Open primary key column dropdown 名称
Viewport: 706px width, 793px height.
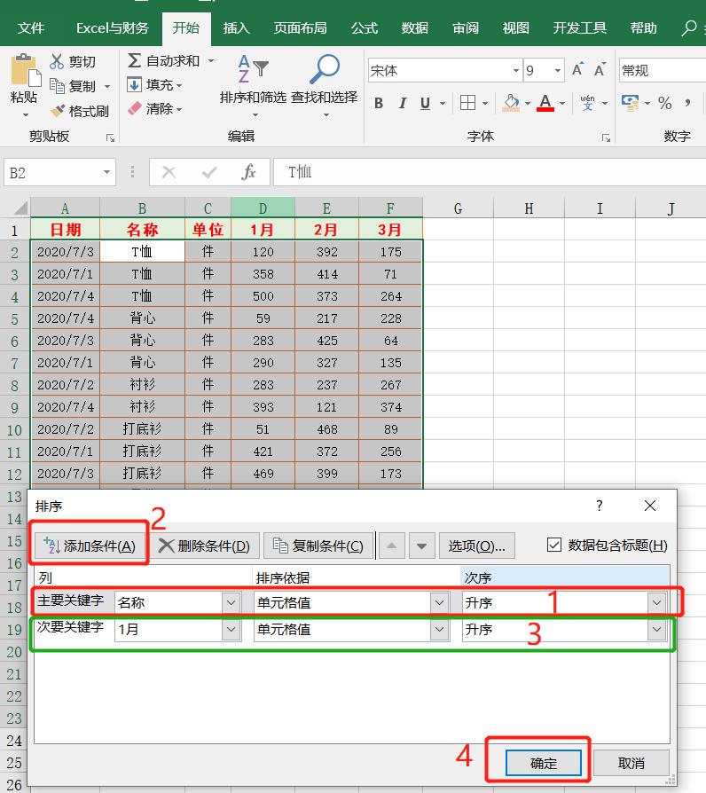point(231,602)
